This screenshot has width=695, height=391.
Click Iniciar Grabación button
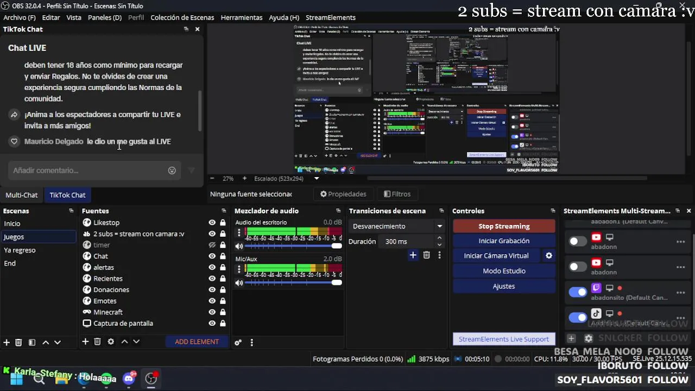504,241
